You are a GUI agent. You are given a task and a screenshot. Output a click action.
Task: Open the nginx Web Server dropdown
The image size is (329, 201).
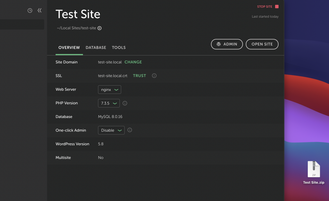(110, 90)
